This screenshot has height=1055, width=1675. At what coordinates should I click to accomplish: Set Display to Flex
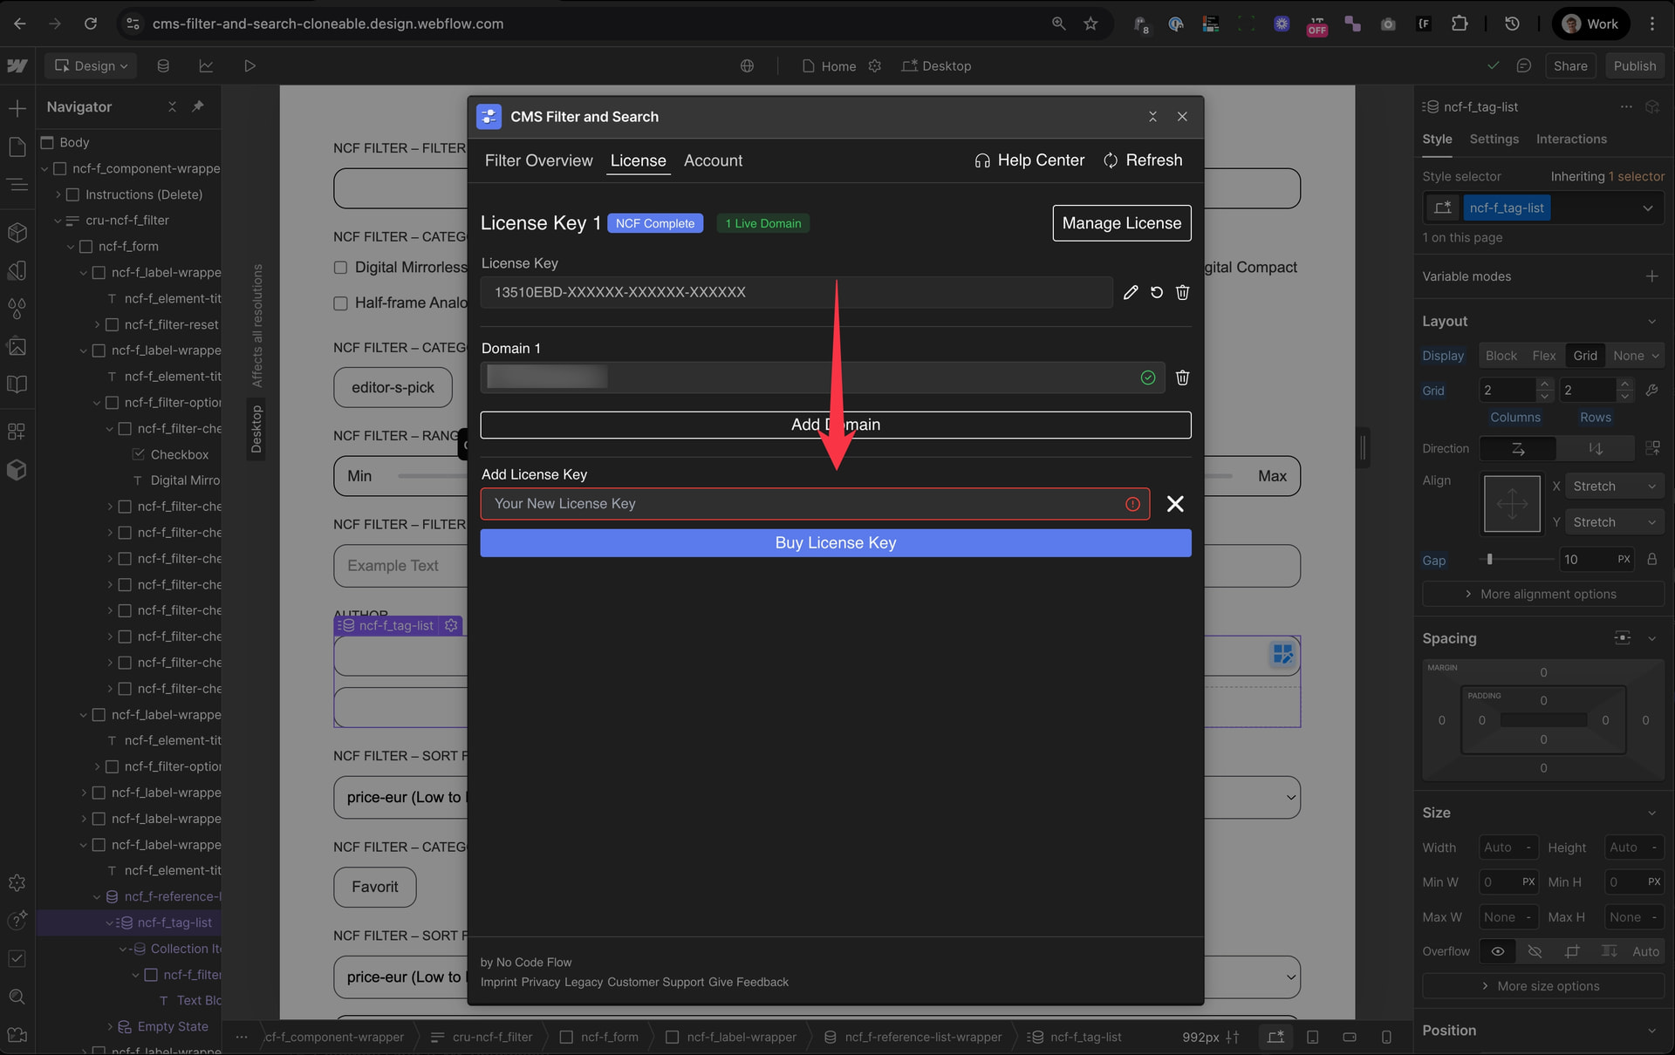click(1543, 356)
